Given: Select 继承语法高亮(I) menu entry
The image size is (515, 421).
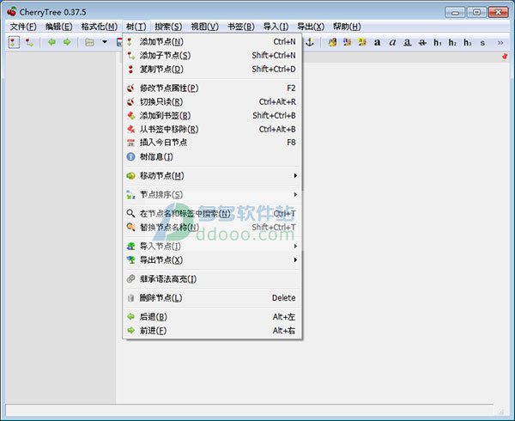Looking at the screenshot, I should (x=212, y=279).
